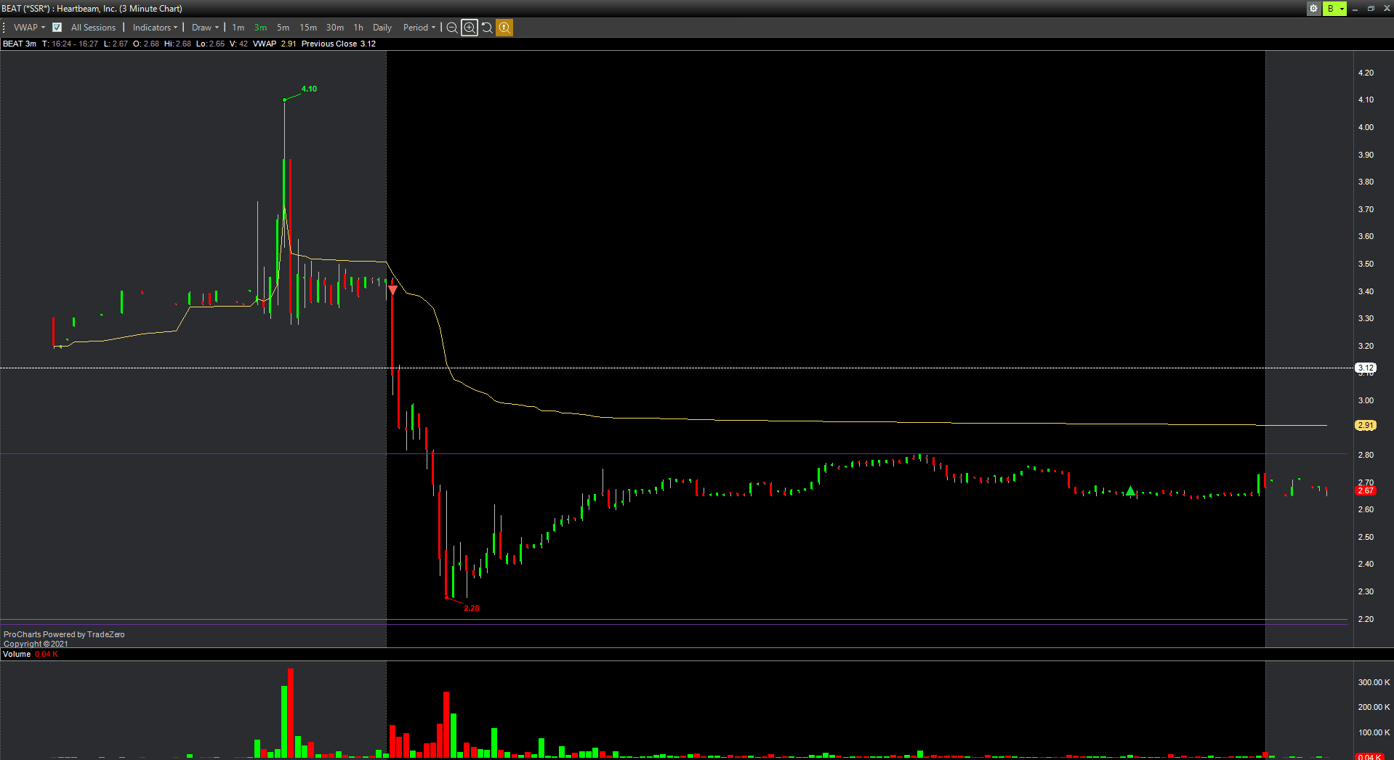
Task: Click the chart title 'Heartbeam, Inc.'
Action: coord(86,9)
